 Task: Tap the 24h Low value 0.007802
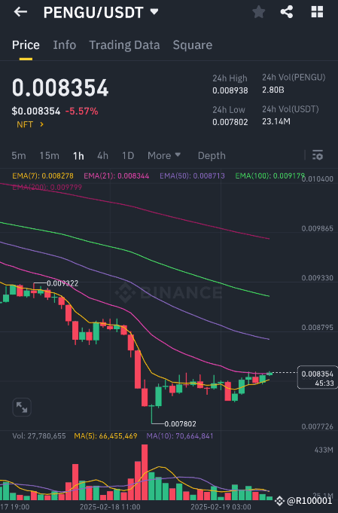coord(230,122)
